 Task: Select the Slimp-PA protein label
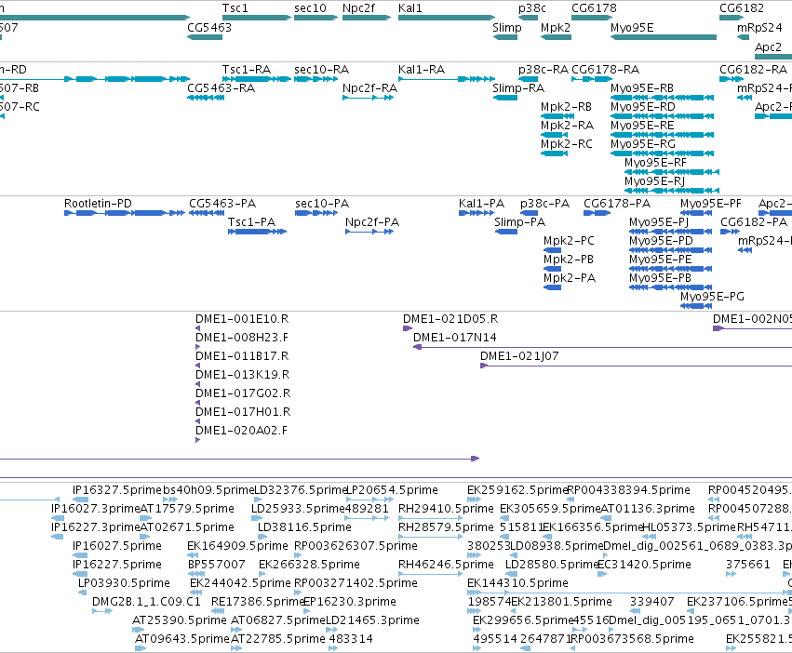(519, 222)
